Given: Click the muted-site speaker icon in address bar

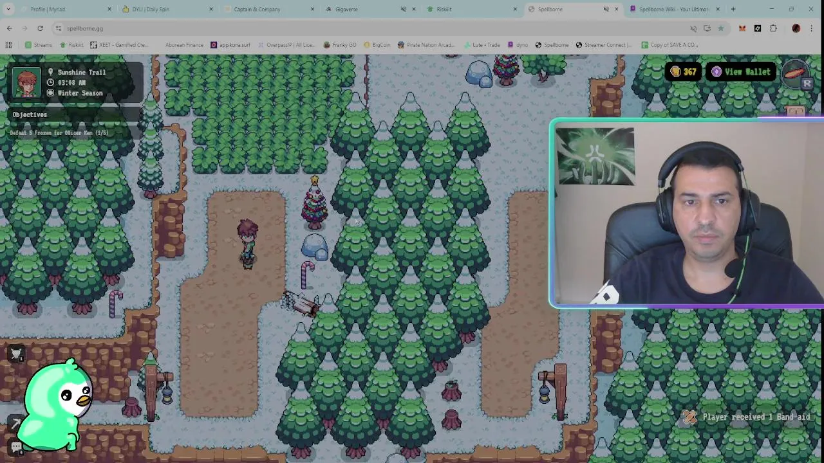Looking at the screenshot, I should pyautogui.click(x=693, y=28).
